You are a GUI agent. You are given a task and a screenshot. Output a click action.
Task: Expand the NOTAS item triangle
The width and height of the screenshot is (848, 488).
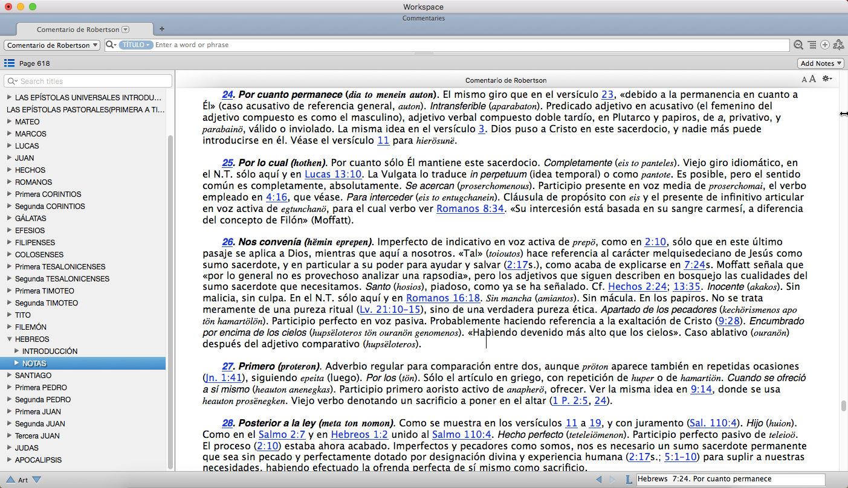[x=16, y=363]
